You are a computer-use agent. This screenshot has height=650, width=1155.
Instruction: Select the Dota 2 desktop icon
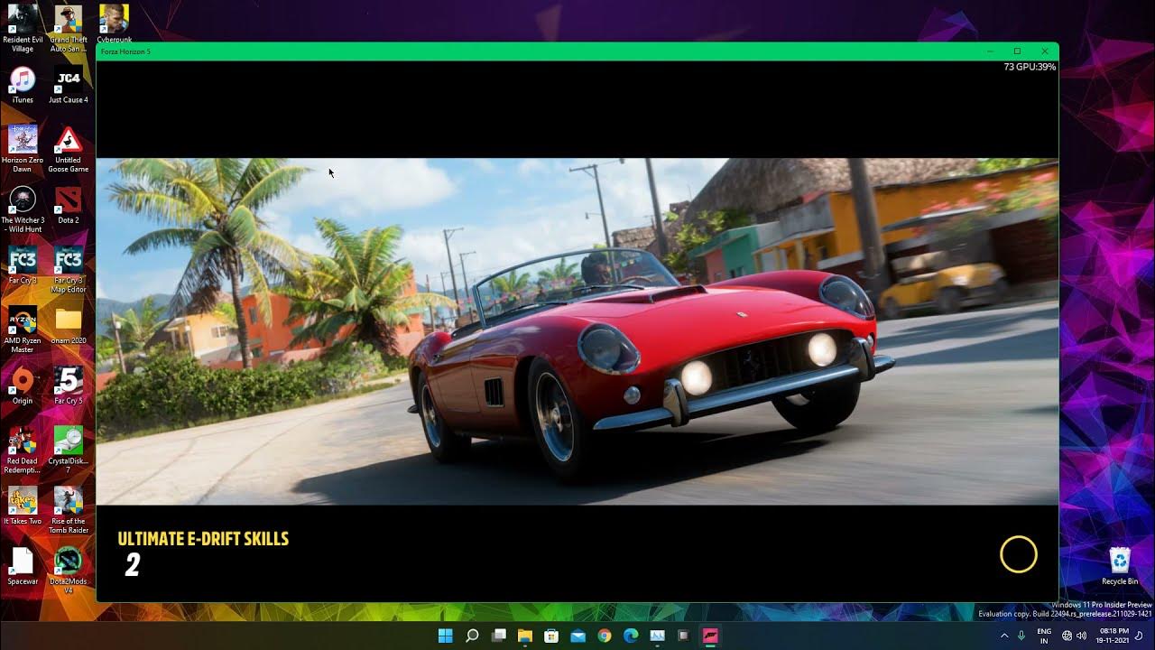pyautogui.click(x=69, y=205)
